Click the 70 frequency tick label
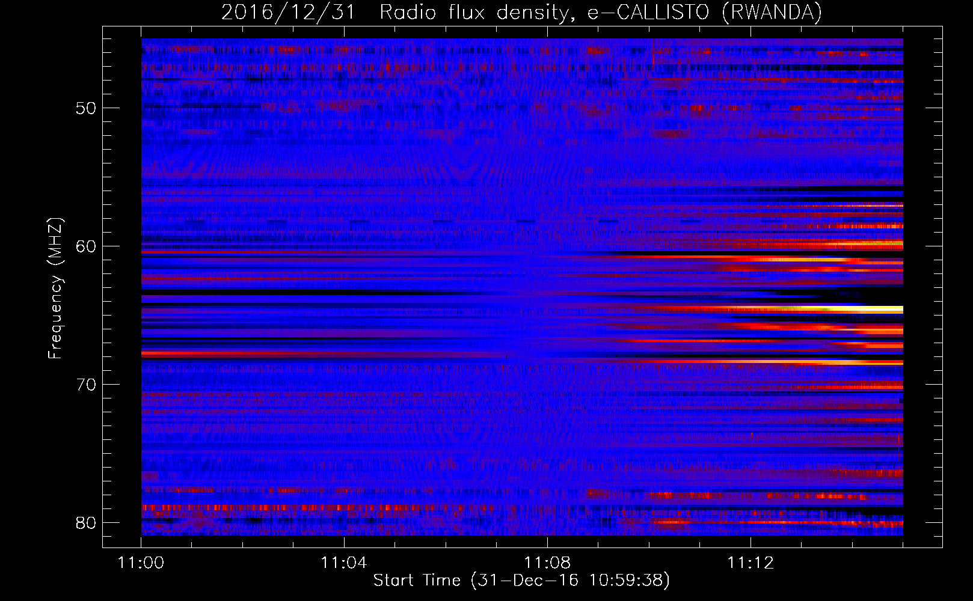The image size is (973, 601). point(87,385)
